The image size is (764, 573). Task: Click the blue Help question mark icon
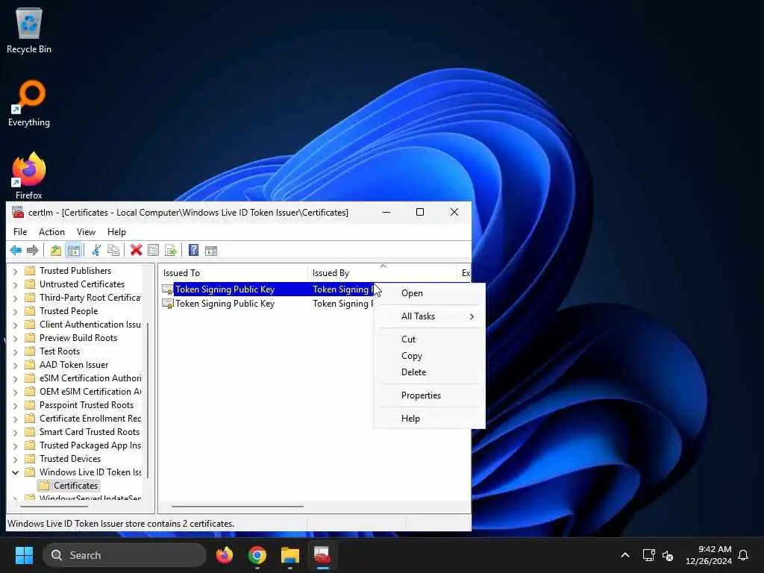193,251
